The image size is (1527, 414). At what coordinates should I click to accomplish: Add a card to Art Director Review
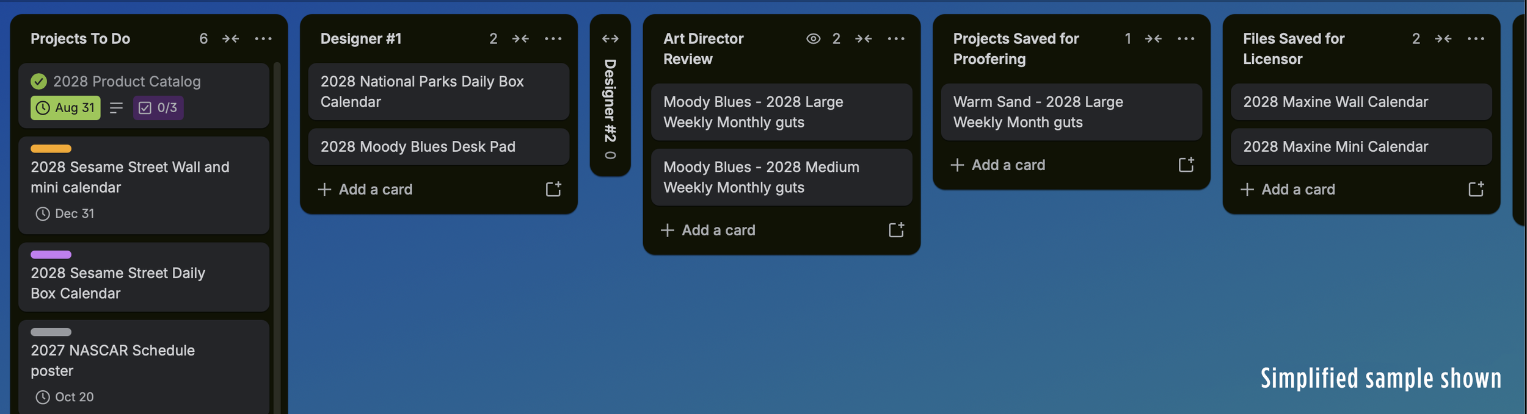coord(765,230)
